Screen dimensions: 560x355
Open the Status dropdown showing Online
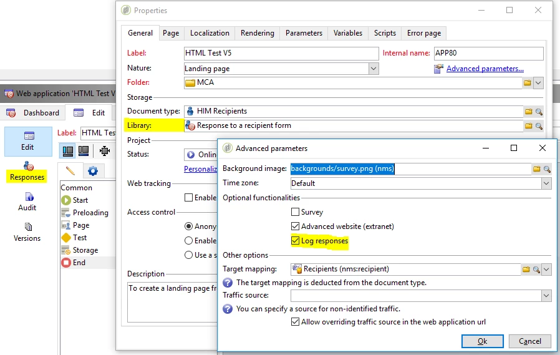click(200, 155)
